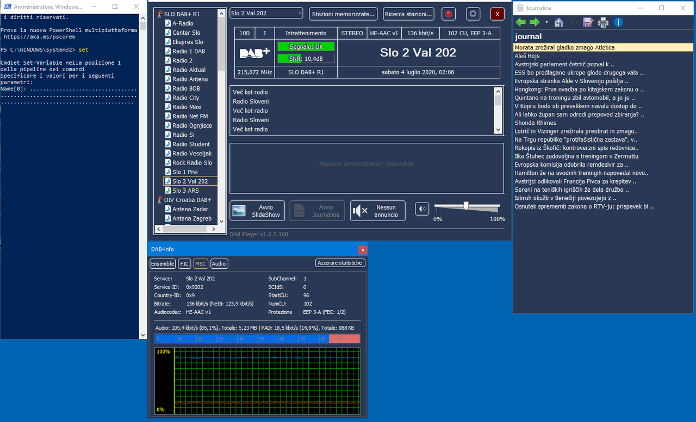The image size is (696, 422).
Task: Open the Journaline navigation history dropdown arrow
Action: click(546, 23)
